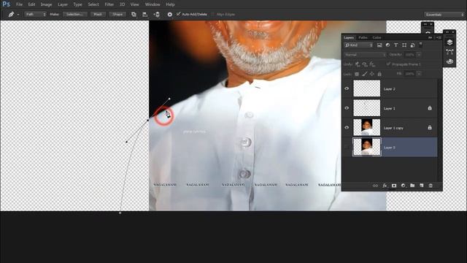Open the Help menu

click(170, 4)
